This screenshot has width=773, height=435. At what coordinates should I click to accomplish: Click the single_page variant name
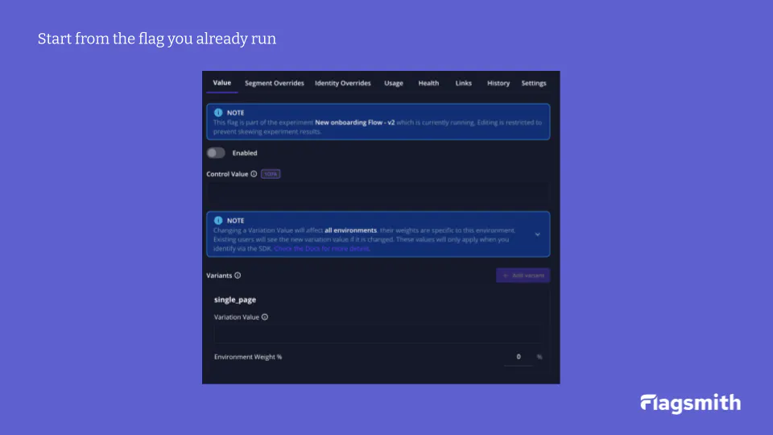tap(235, 300)
